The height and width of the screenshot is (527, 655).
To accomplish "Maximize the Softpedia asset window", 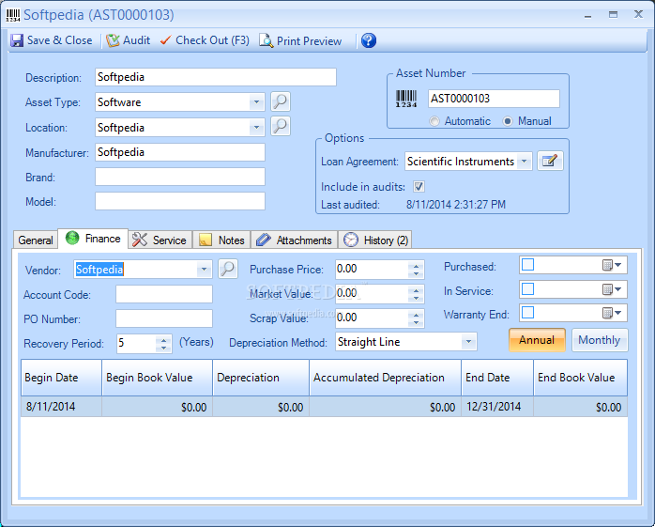I will pyautogui.click(x=613, y=15).
